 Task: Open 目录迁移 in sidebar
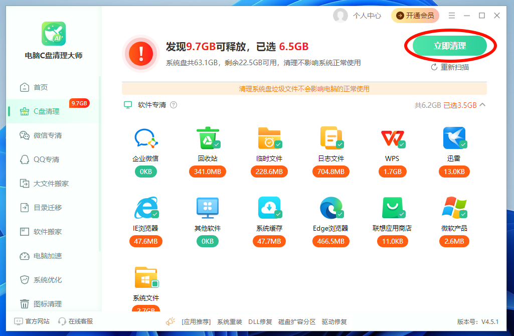pos(53,208)
